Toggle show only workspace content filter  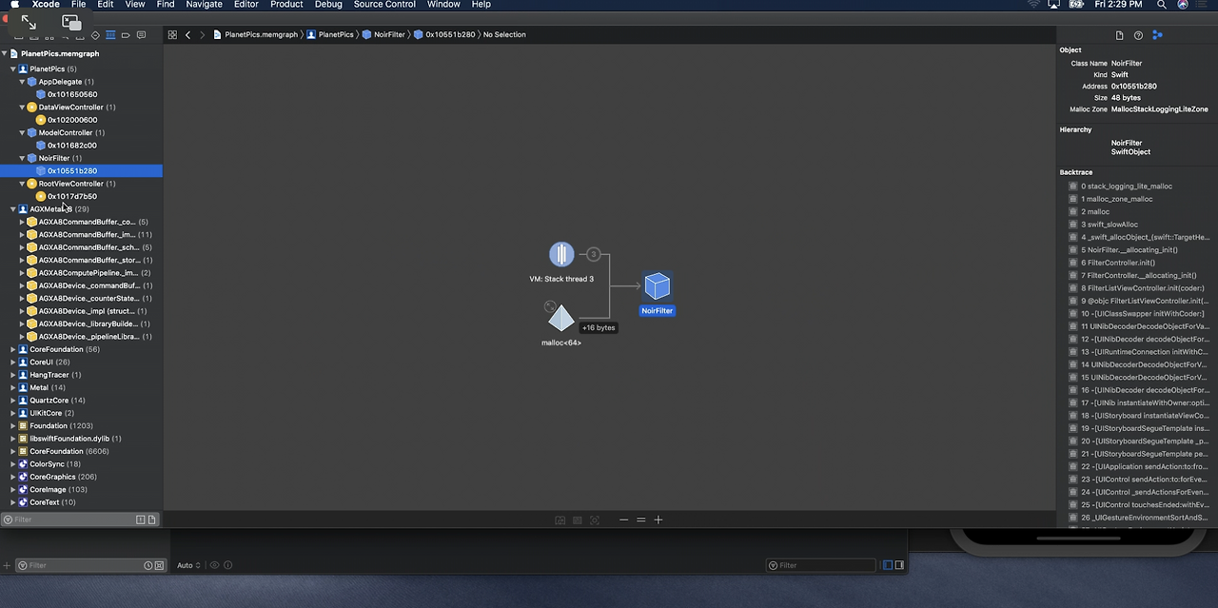[151, 520]
